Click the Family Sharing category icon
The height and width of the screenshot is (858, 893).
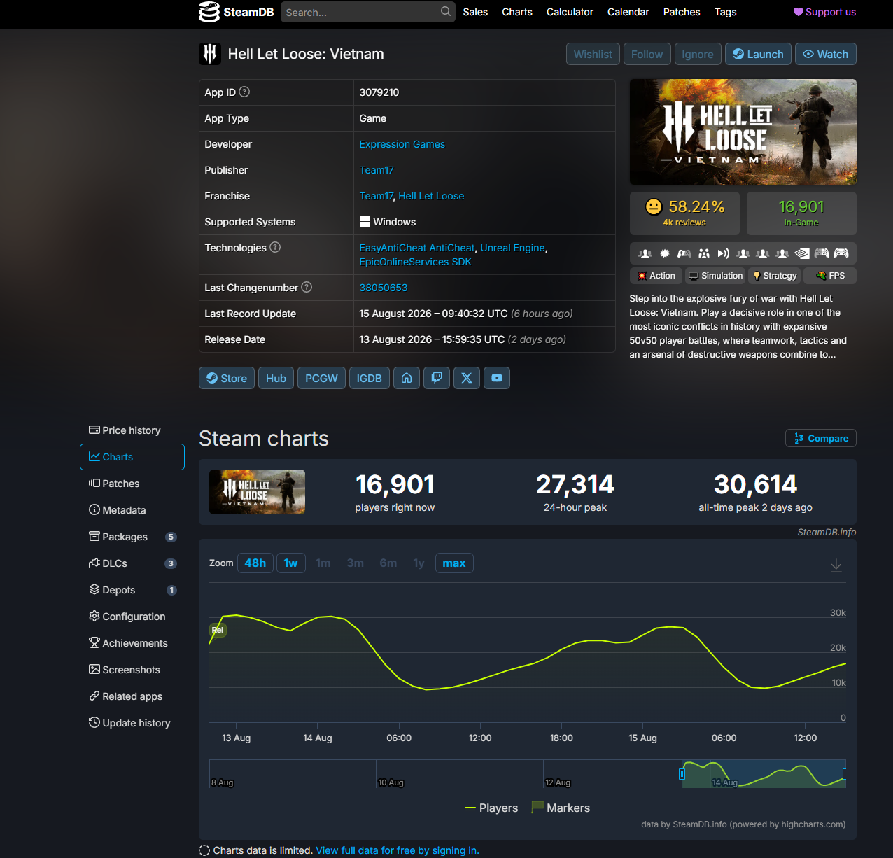[x=704, y=253]
